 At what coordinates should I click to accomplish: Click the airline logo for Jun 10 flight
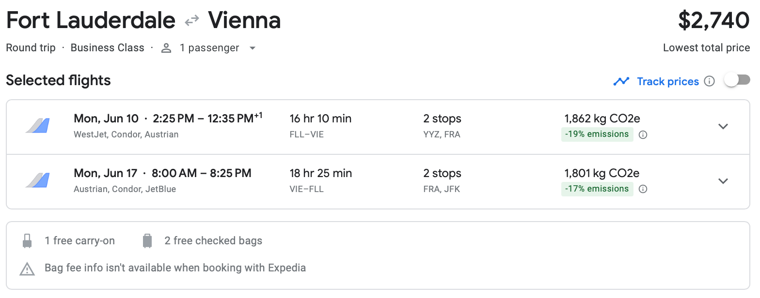(38, 126)
